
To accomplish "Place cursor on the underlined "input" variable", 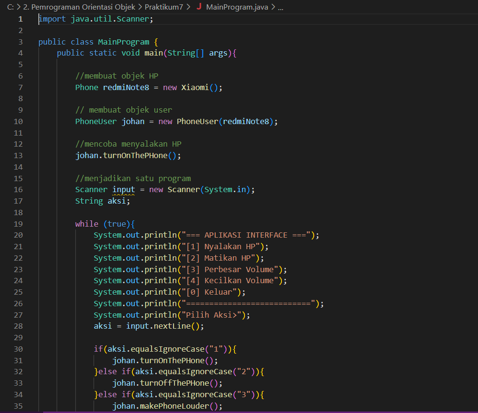I will point(123,189).
